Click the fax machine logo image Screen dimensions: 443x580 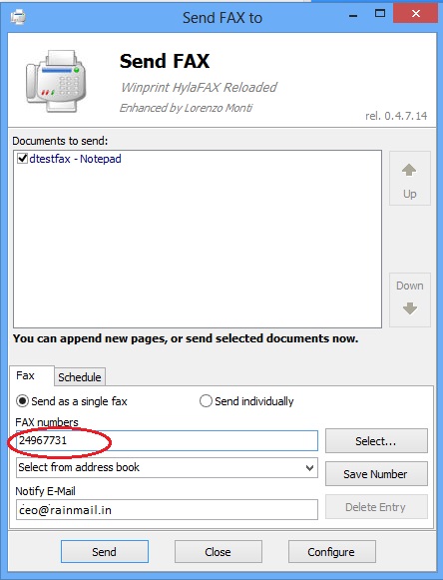[56, 82]
